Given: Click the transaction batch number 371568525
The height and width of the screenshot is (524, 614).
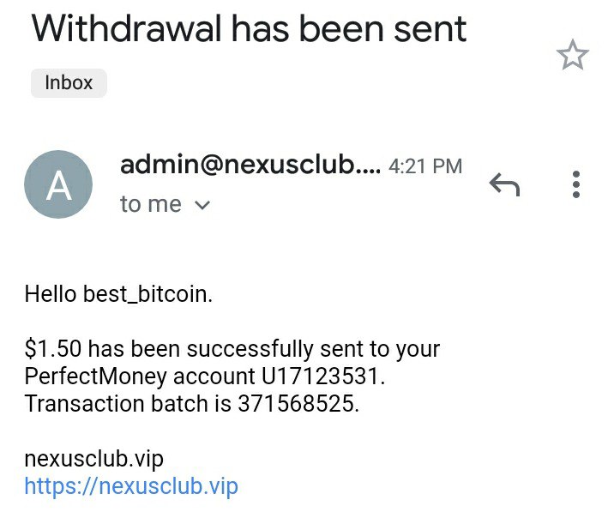Looking at the screenshot, I should pyautogui.click(x=297, y=403).
